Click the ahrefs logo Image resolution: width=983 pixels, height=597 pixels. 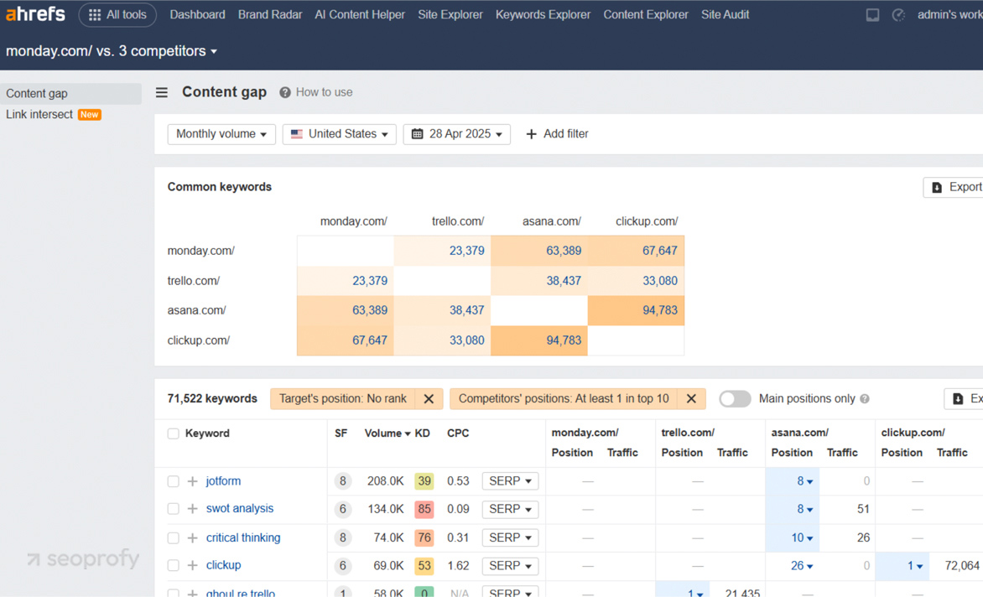coord(35,13)
